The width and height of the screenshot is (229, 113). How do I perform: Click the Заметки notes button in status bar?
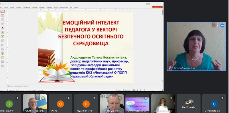tap(119, 90)
